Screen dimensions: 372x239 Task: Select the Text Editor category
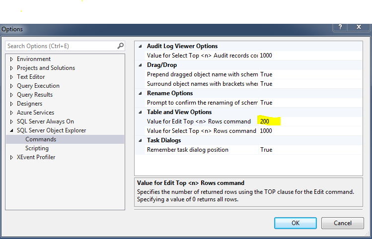pyautogui.click(x=31, y=77)
